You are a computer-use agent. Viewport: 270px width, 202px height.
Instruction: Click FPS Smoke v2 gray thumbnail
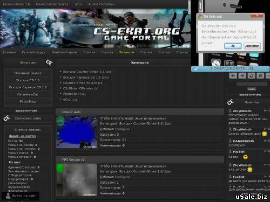pos(77,180)
